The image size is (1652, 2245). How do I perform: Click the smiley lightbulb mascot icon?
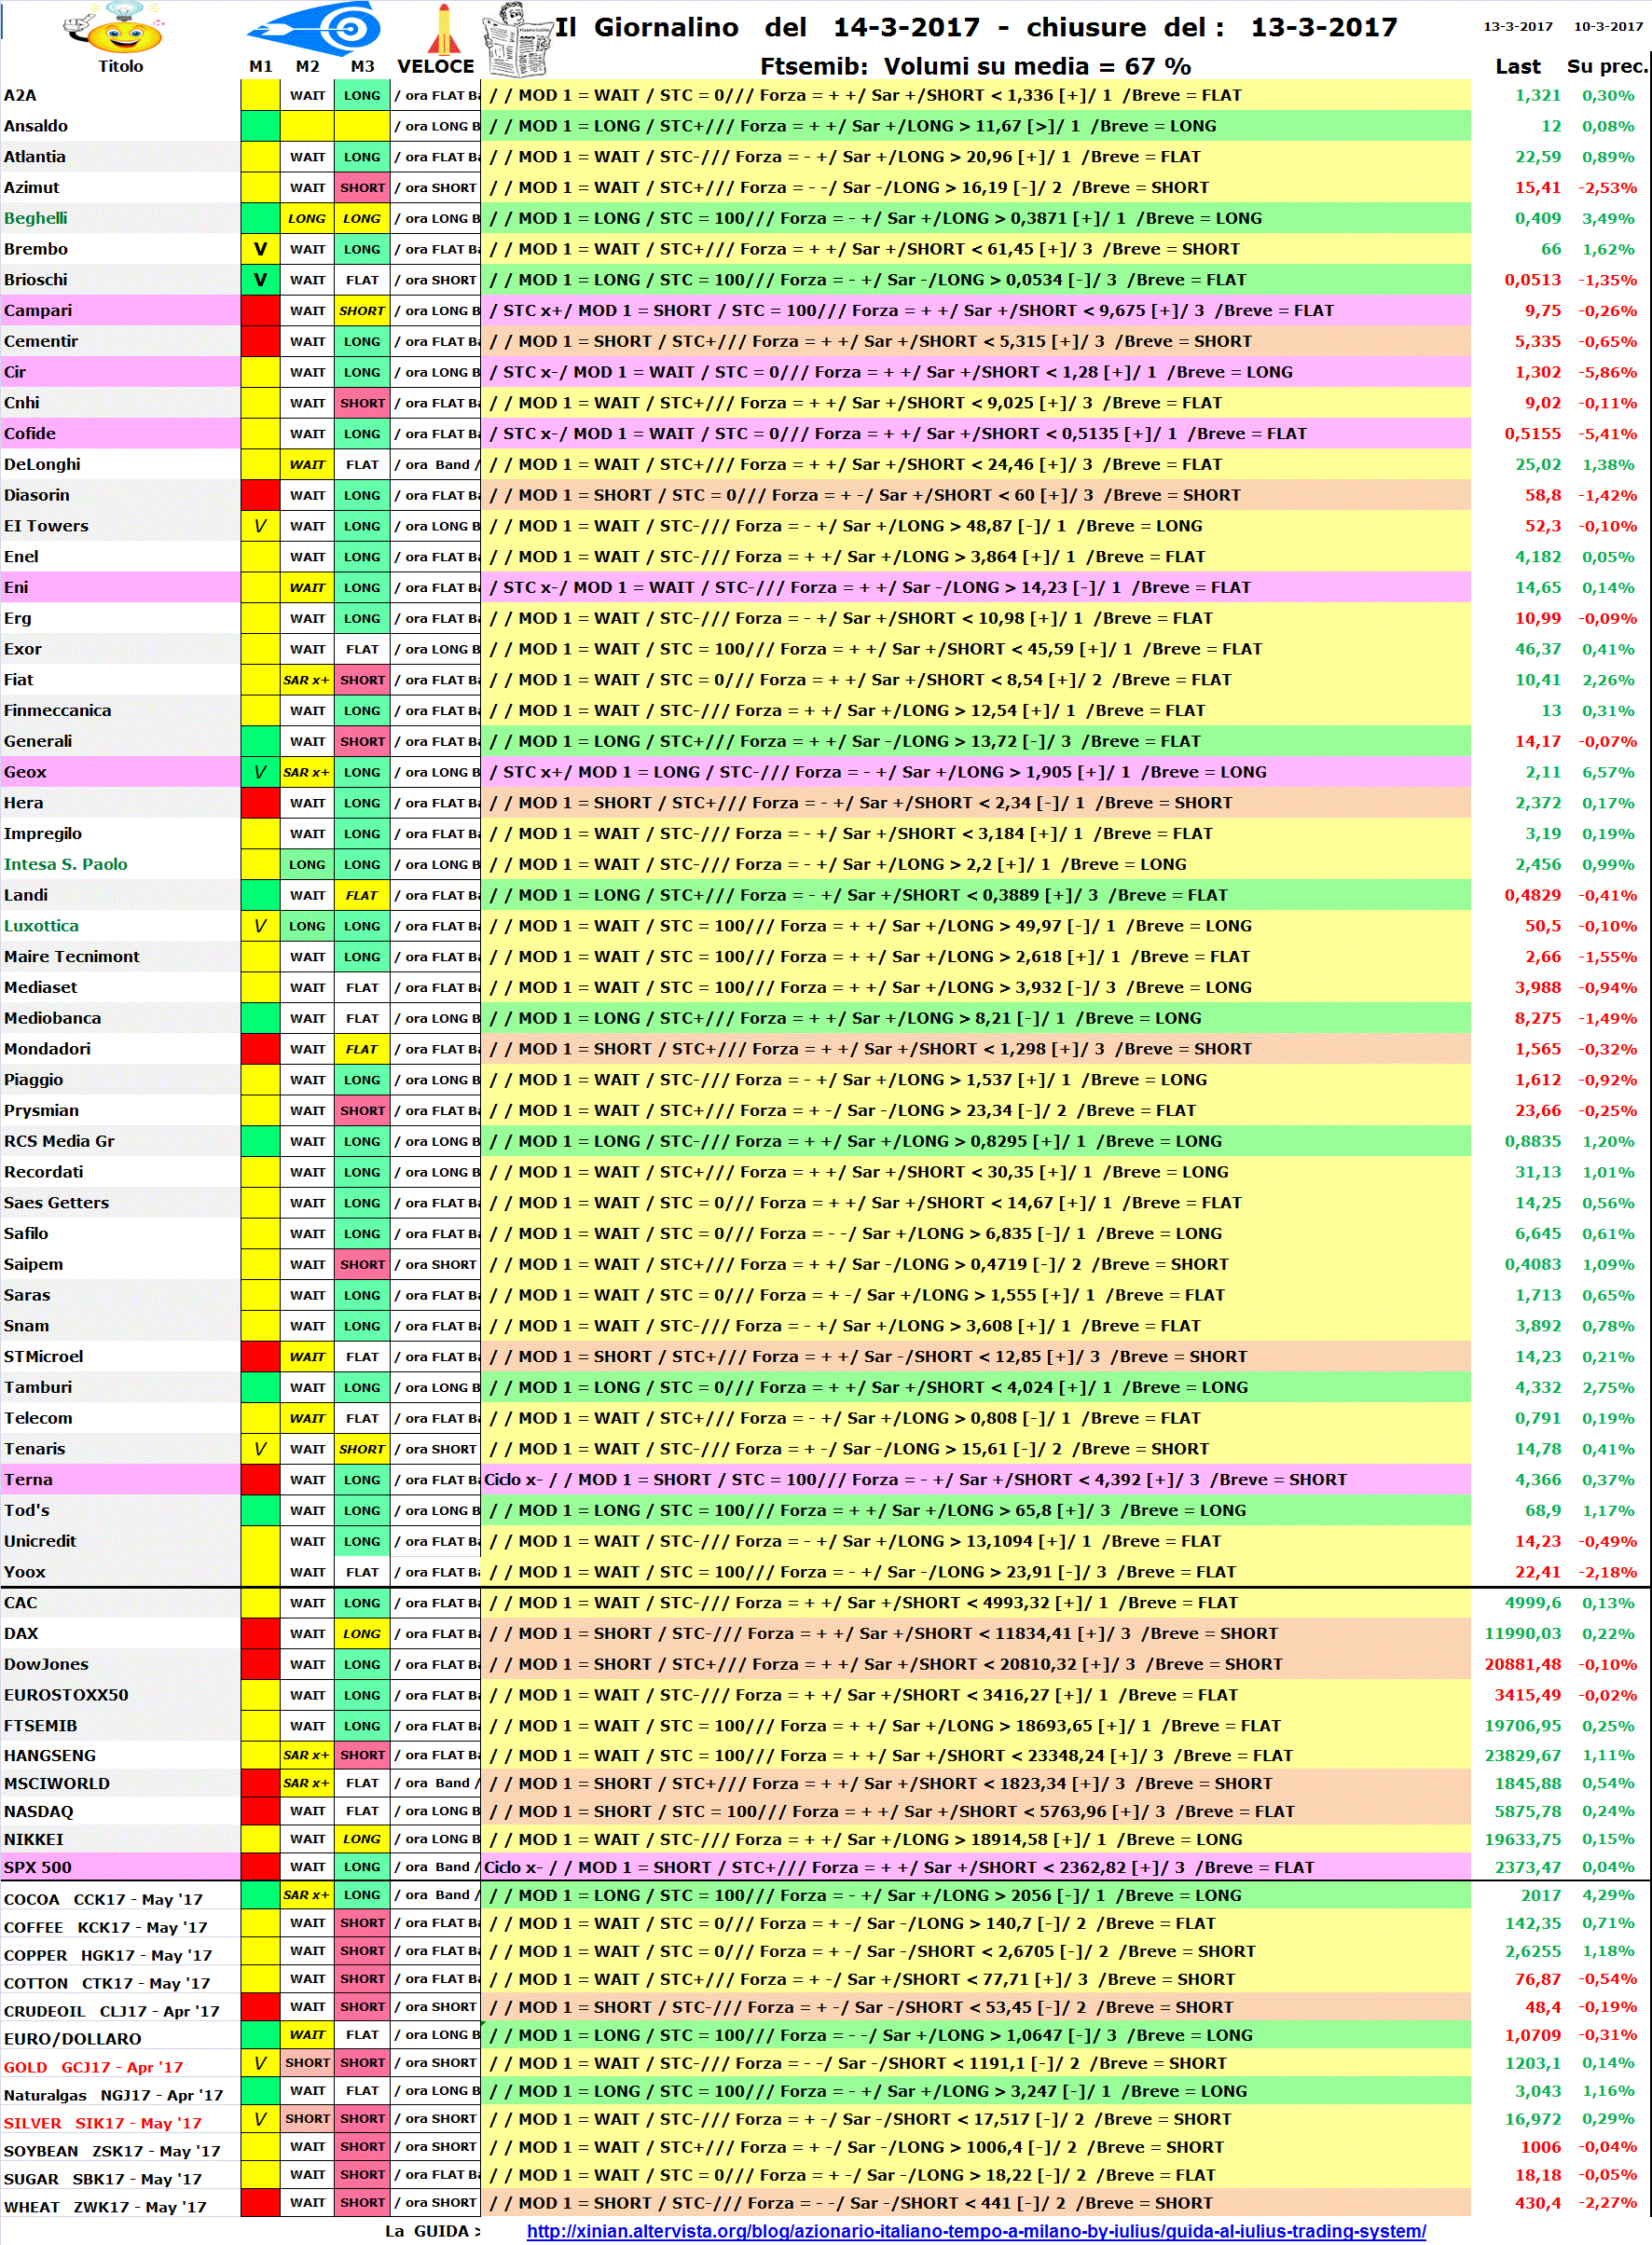point(115,29)
